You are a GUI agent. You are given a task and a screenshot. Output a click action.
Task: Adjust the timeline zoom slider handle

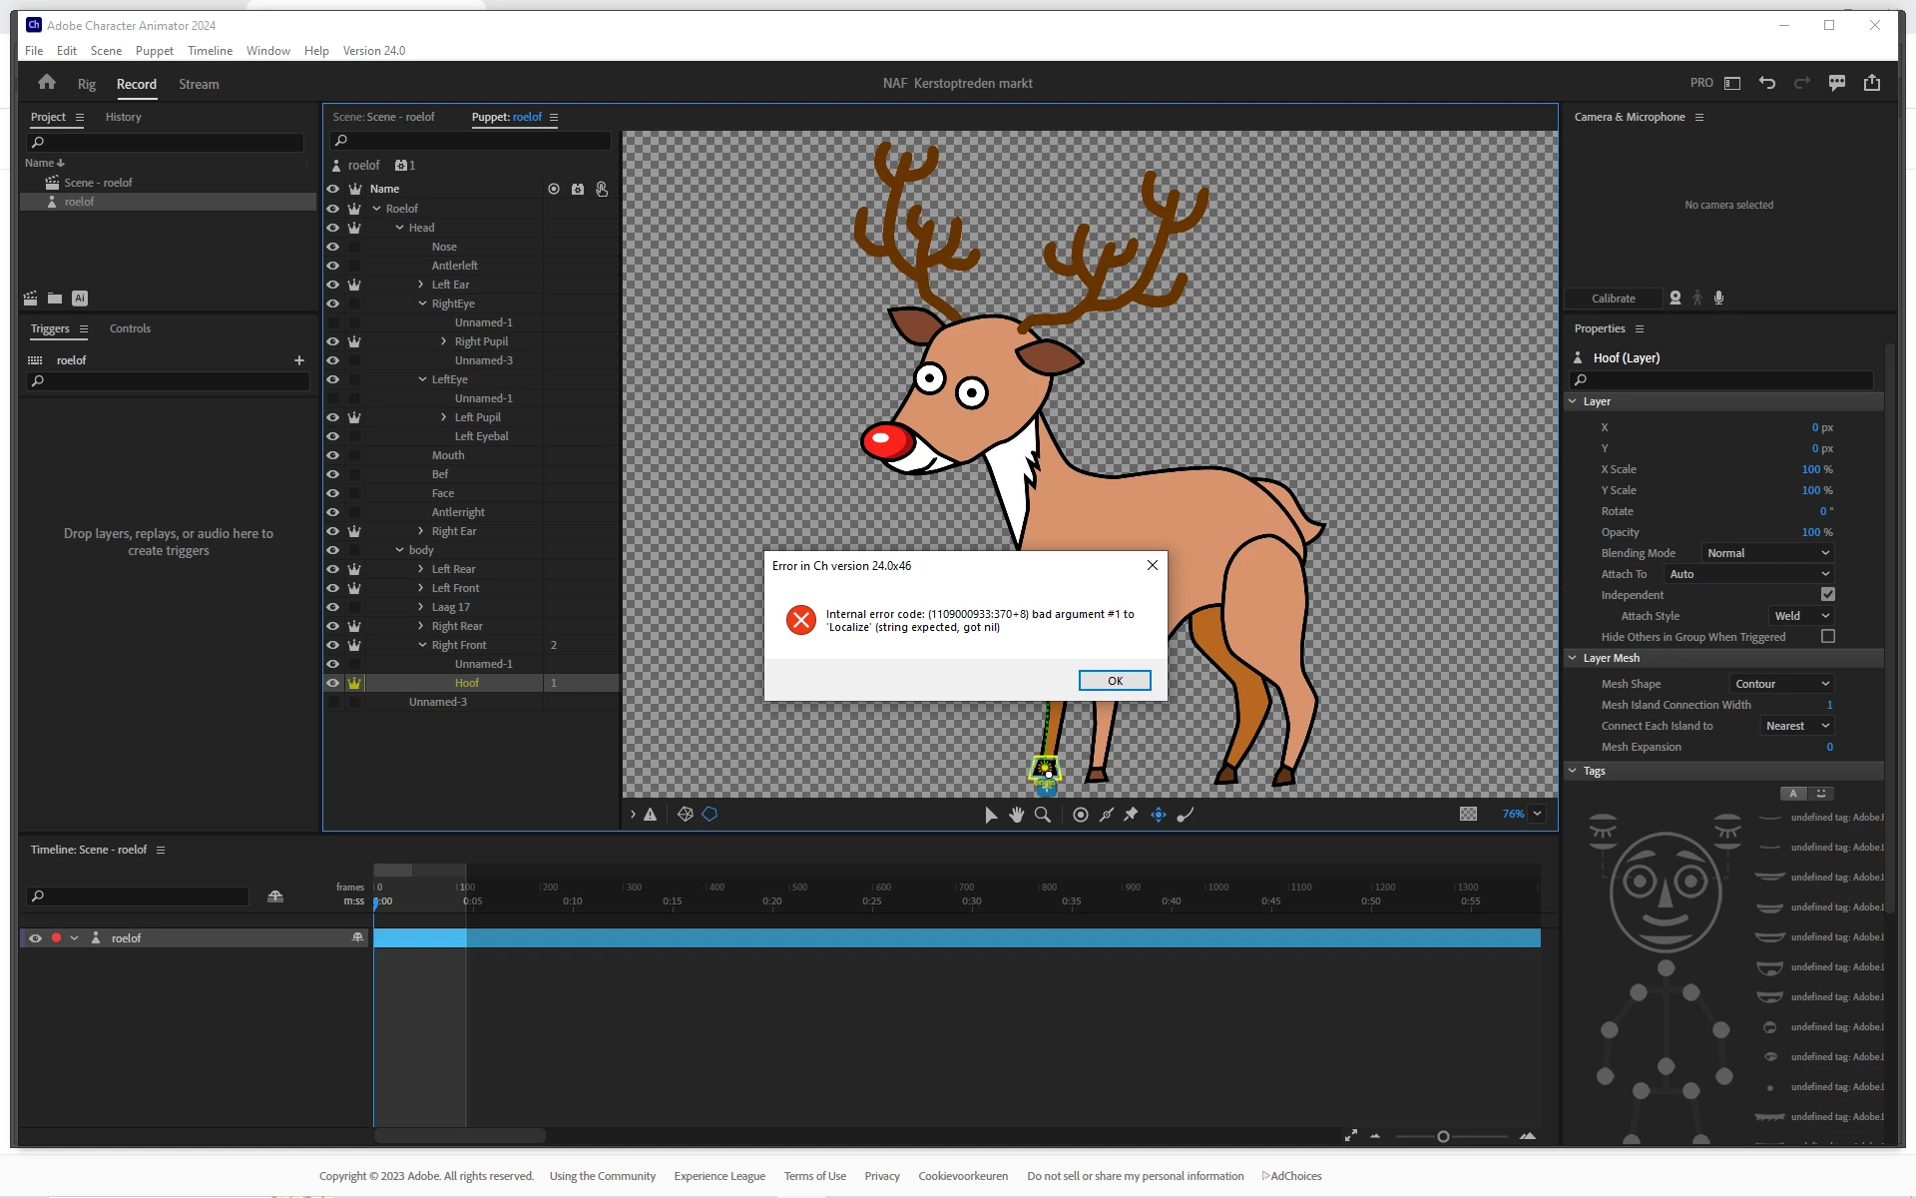pos(1443,1136)
